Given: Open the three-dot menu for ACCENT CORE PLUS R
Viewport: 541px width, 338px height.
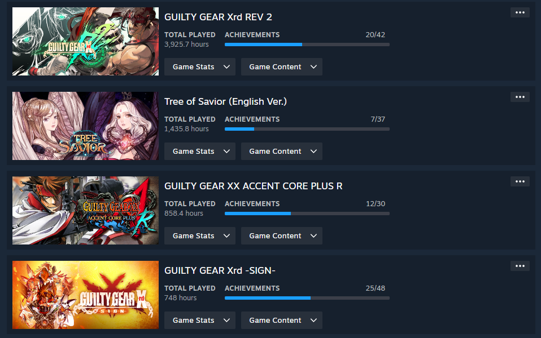Looking at the screenshot, I should click(520, 181).
